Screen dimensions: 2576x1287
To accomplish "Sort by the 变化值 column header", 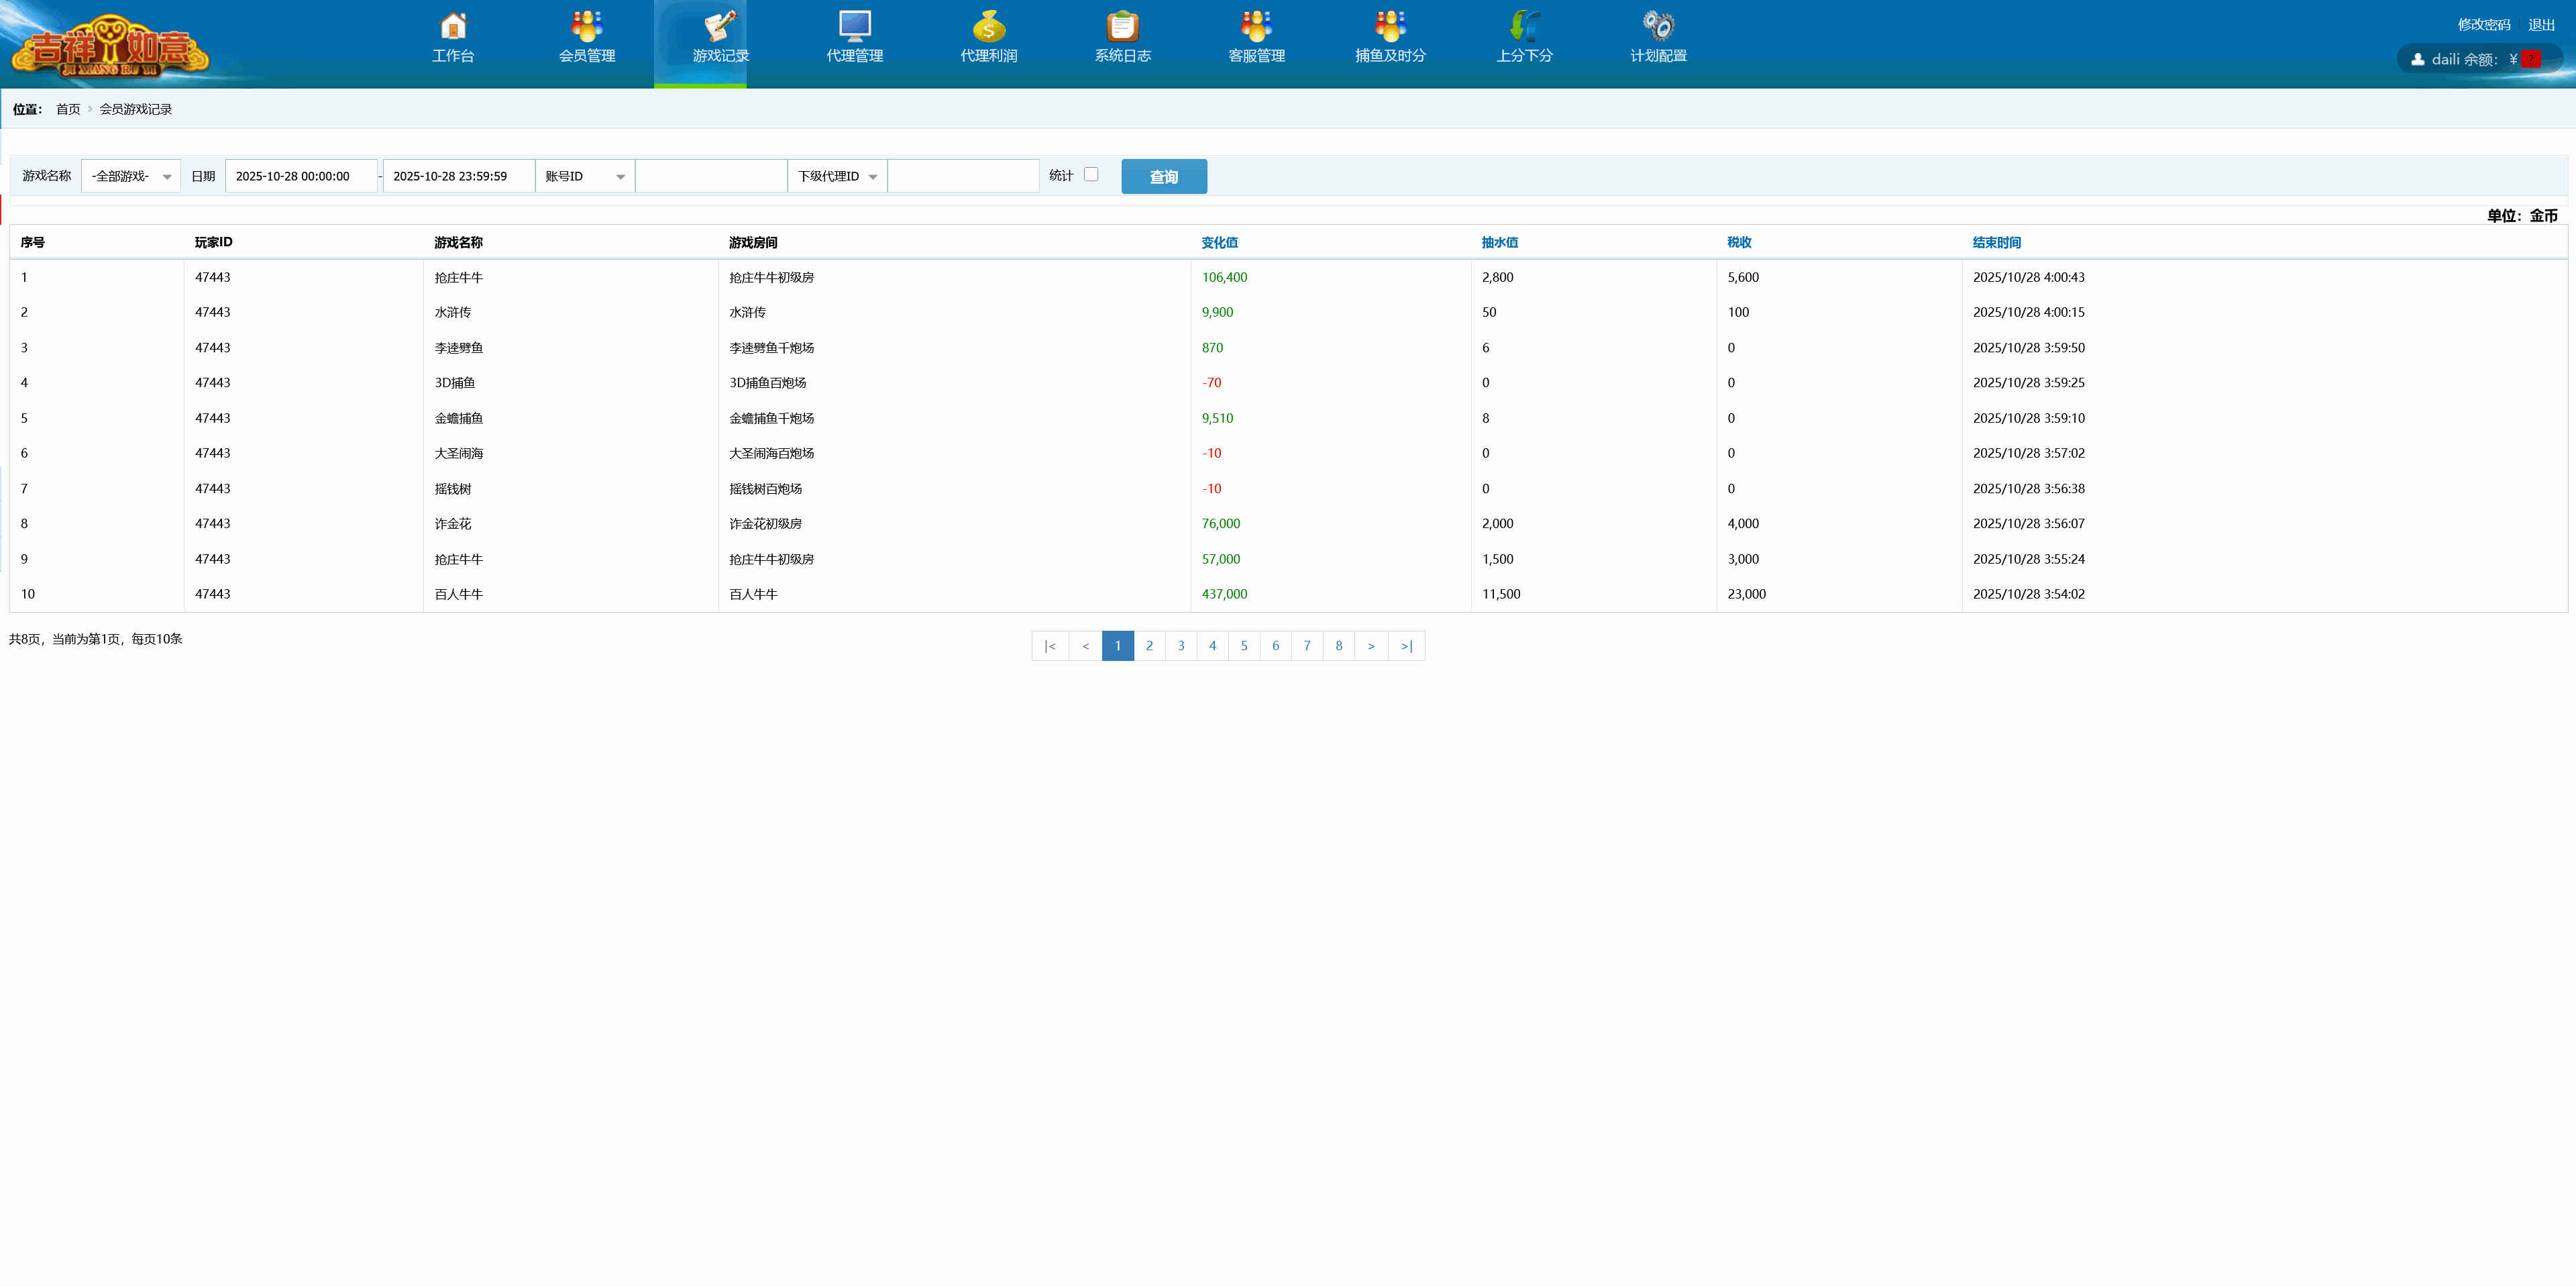I will [x=1219, y=242].
